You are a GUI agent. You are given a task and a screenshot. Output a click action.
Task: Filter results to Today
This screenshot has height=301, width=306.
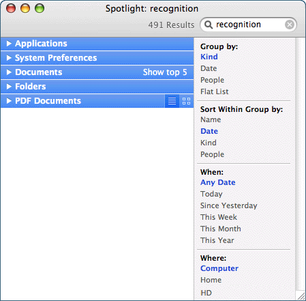[211, 194]
